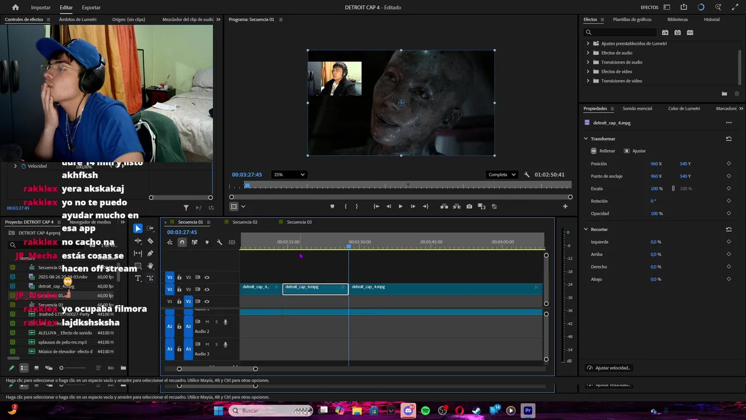The image size is (746, 420).
Task: Click the Effects panel search field
Action: pos(620,33)
